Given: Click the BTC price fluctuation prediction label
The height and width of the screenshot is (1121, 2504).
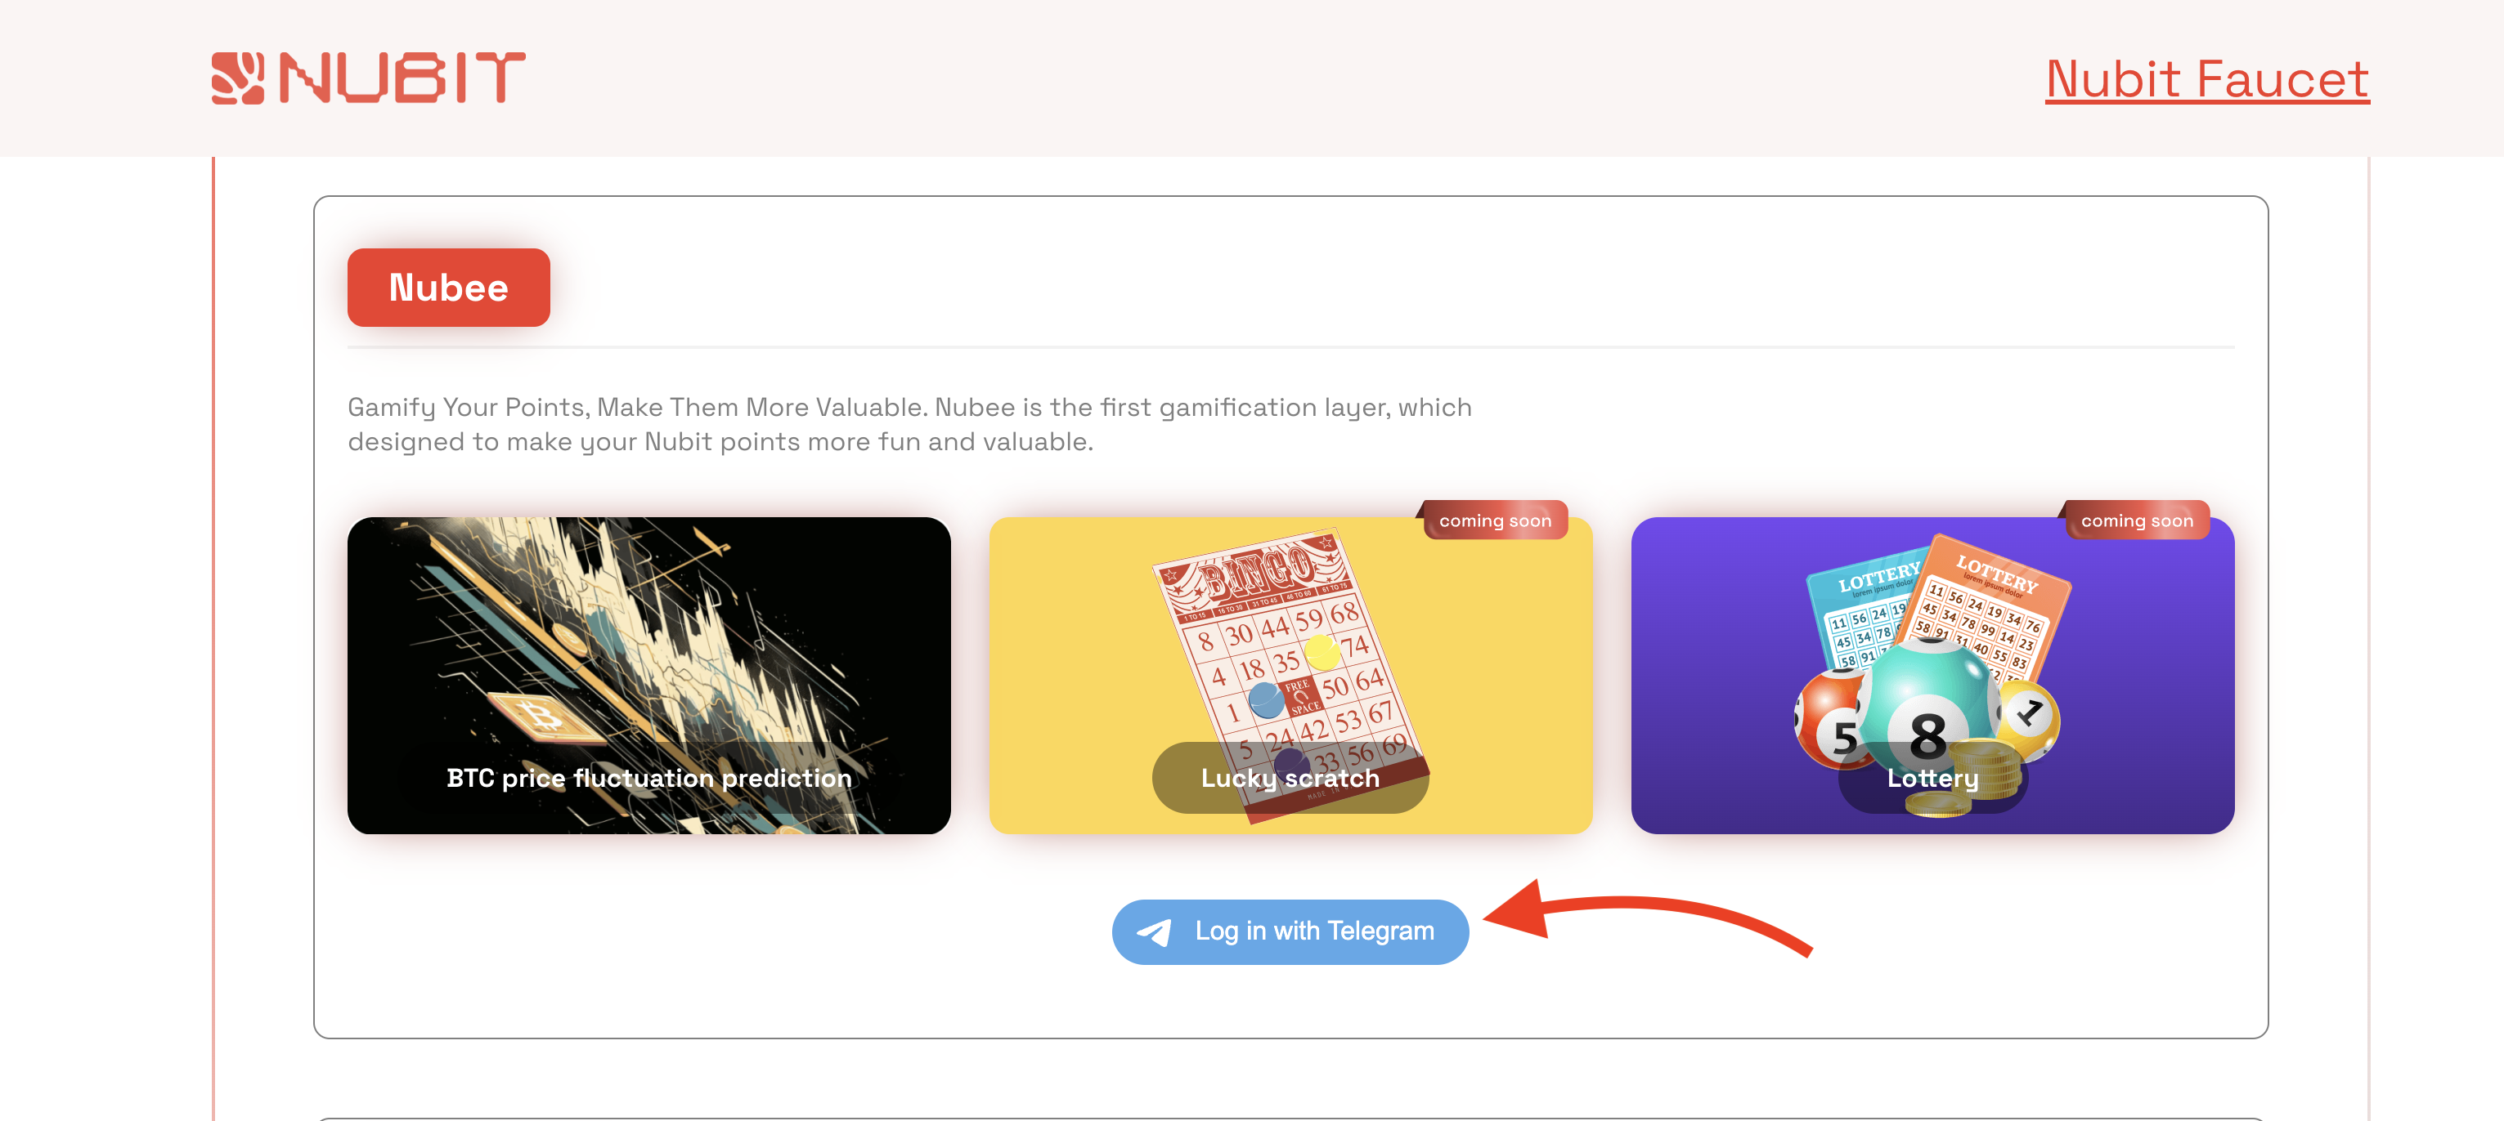Looking at the screenshot, I should [x=648, y=778].
